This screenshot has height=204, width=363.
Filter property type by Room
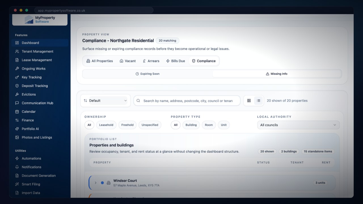coord(209,125)
